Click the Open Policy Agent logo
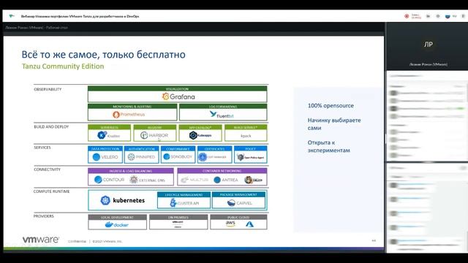The image size is (468, 263). coord(250,157)
